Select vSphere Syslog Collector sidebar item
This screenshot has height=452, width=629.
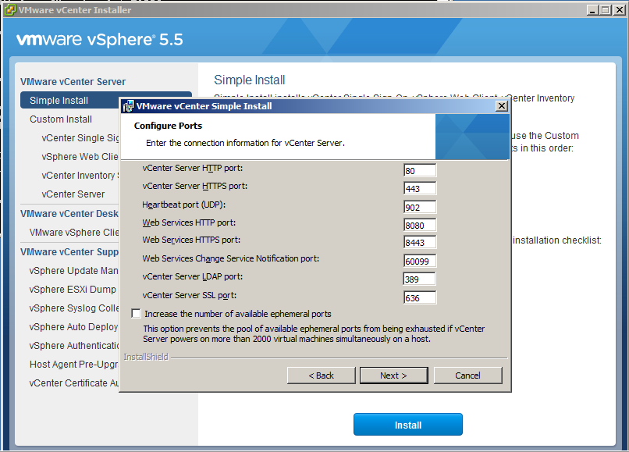pyautogui.click(x=74, y=308)
